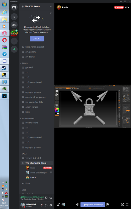Image resolution: width=131 pixels, height=209 pixels.
Task: Click the CTRL + K button
Action: (37, 39)
